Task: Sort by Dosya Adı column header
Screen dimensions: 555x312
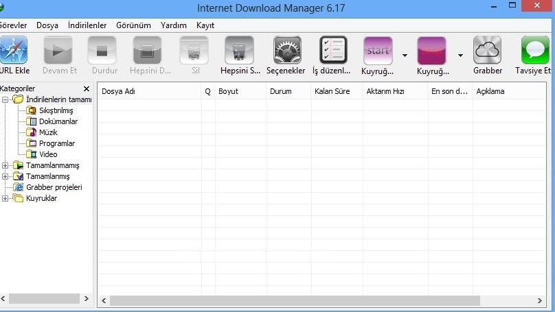Action: 149,91
